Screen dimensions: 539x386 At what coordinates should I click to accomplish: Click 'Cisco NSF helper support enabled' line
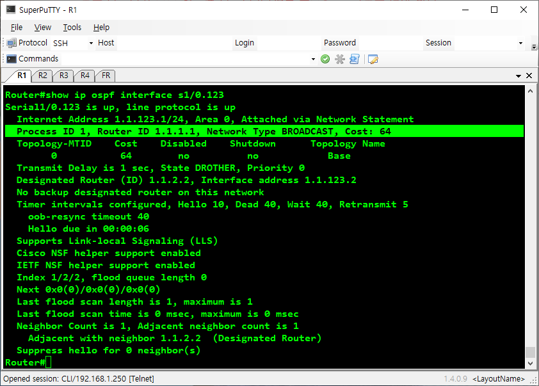(x=109, y=253)
